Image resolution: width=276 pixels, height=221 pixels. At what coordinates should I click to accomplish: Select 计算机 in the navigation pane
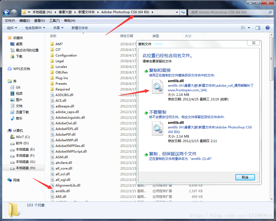coord(15,131)
